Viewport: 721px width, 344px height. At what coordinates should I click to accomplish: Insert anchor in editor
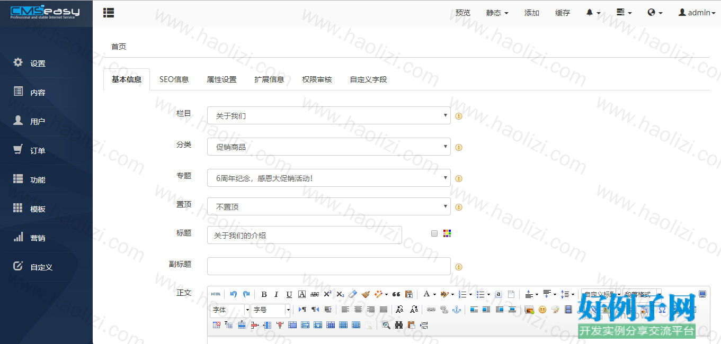(x=457, y=310)
